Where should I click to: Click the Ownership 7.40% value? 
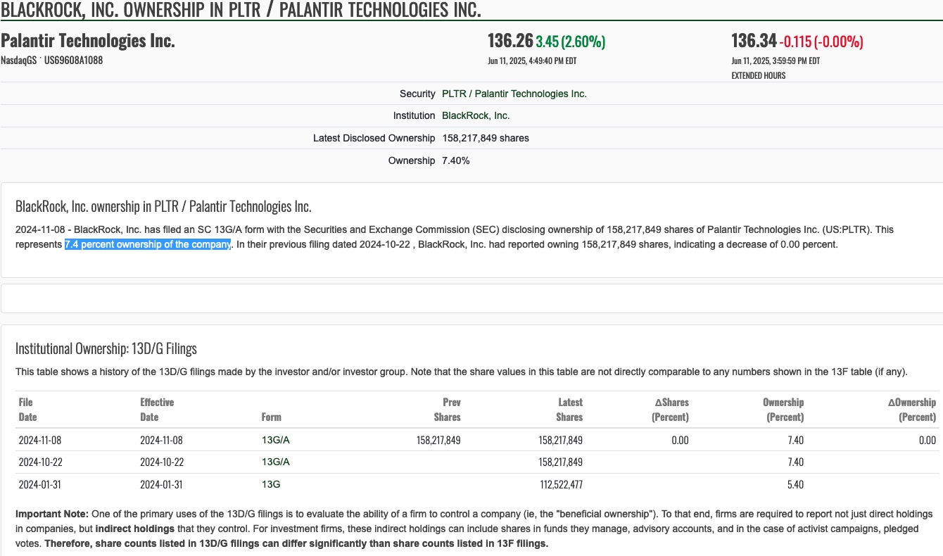coord(456,160)
